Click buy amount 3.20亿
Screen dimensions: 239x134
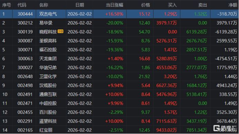click(170, 76)
